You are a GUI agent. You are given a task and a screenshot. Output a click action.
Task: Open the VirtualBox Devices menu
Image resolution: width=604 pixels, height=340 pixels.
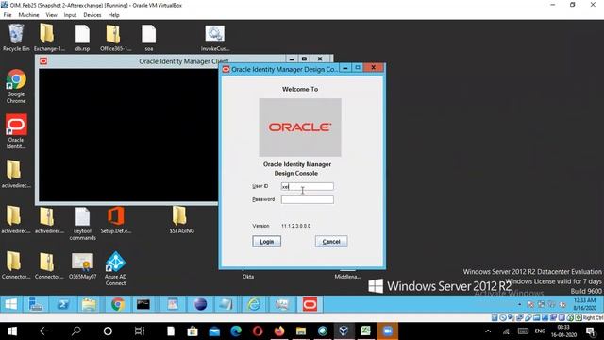click(92, 15)
